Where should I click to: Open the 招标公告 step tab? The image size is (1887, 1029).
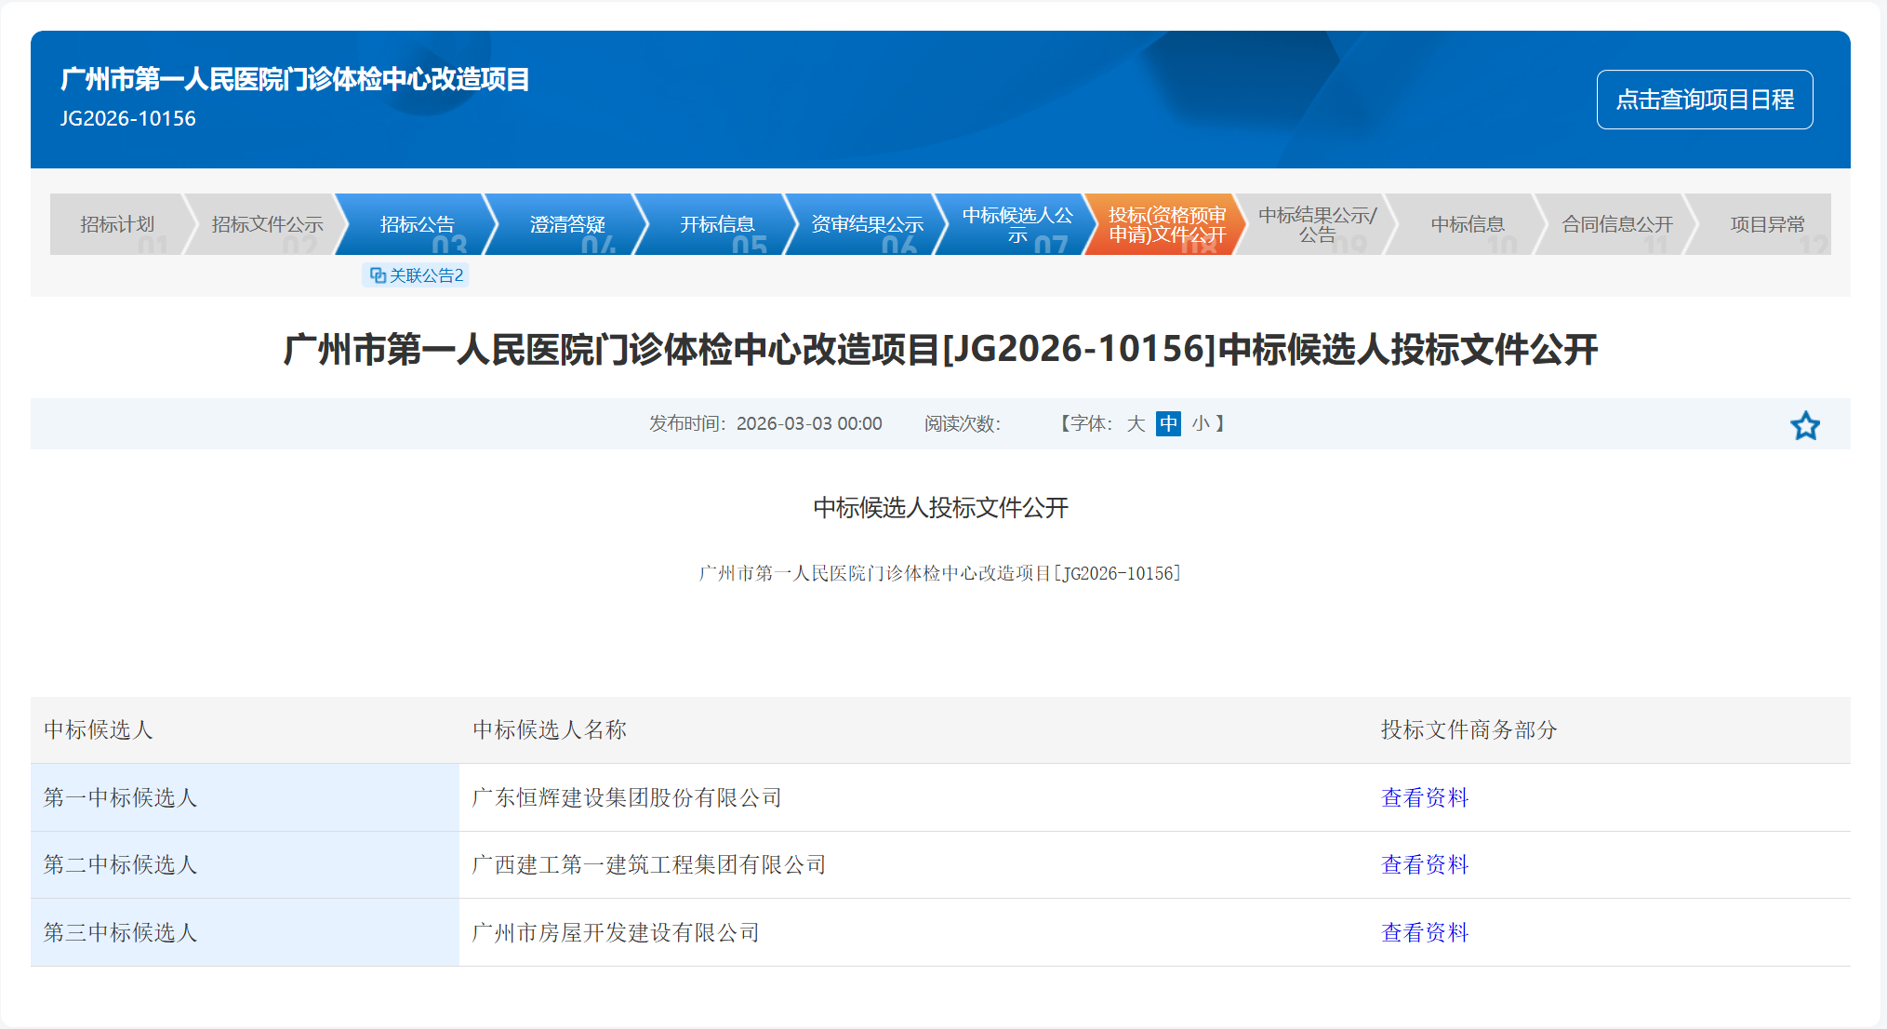pyautogui.click(x=417, y=224)
